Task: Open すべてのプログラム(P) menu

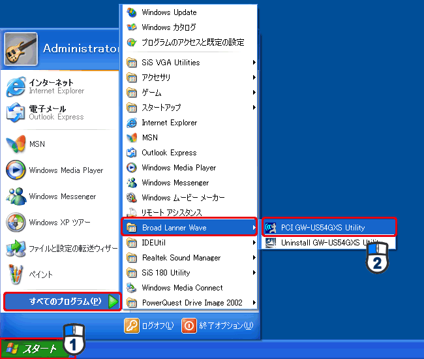Action: [63, 302]
